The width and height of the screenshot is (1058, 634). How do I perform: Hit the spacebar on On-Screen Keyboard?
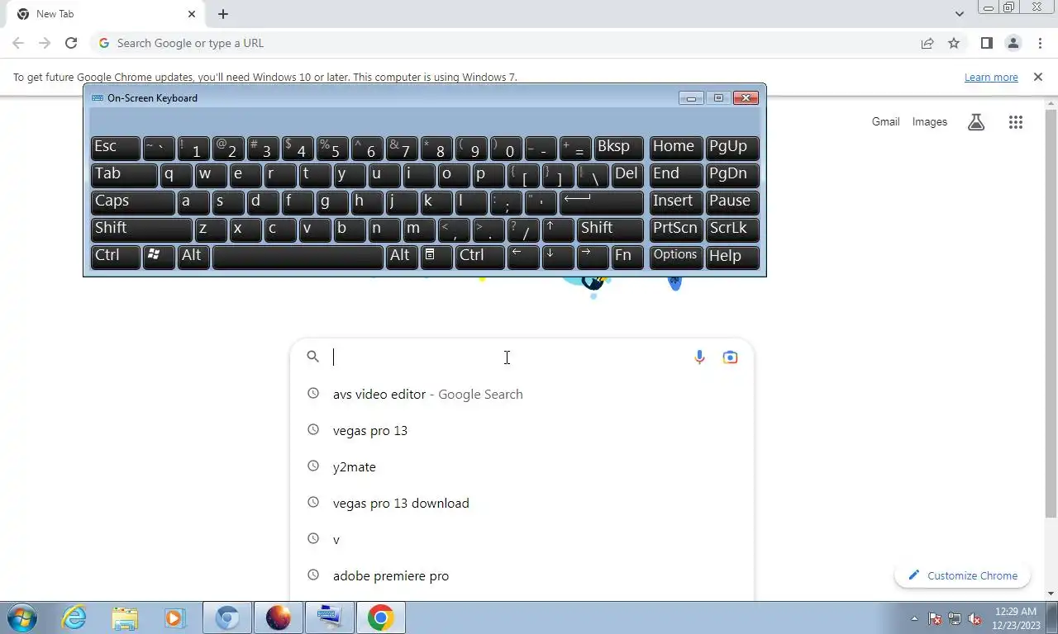coord(298,257)
